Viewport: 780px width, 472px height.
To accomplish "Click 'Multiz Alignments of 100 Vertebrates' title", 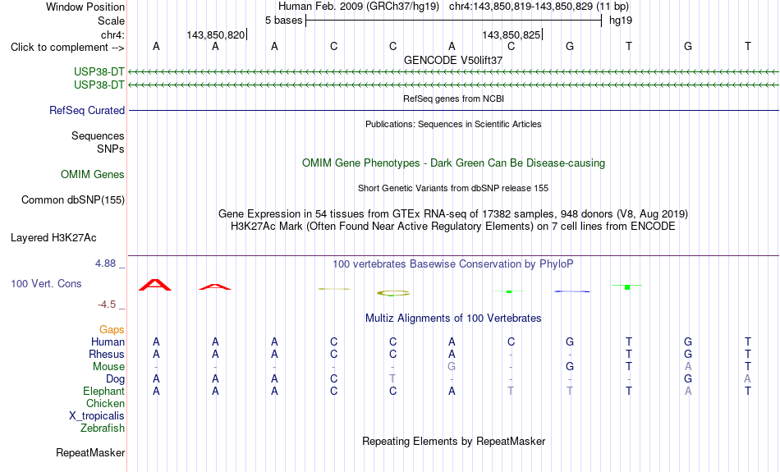I will point(453,318).
